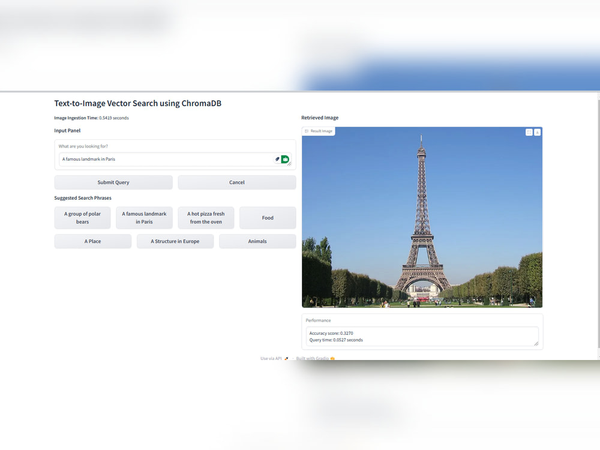Select the Food suggested phrase
The height and width of the screenshot is (450, 600).
point(268,218)
